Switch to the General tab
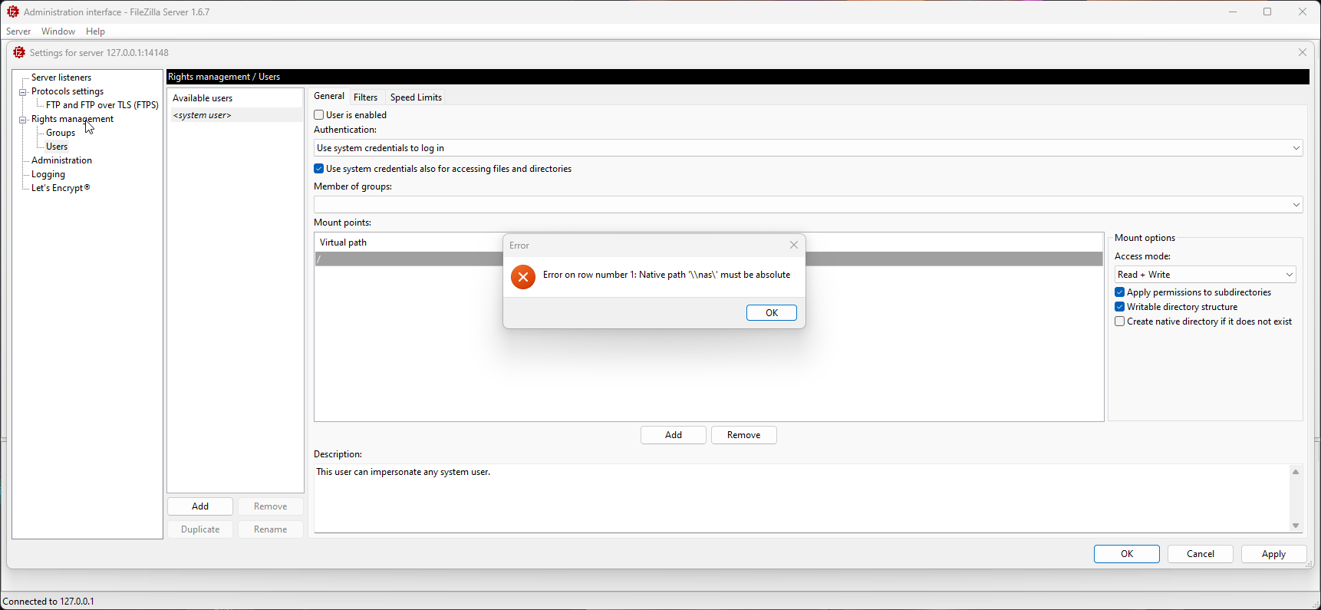Image resolution: width=1321 pixels, height=610 pixels. click(x=329, y=96)
